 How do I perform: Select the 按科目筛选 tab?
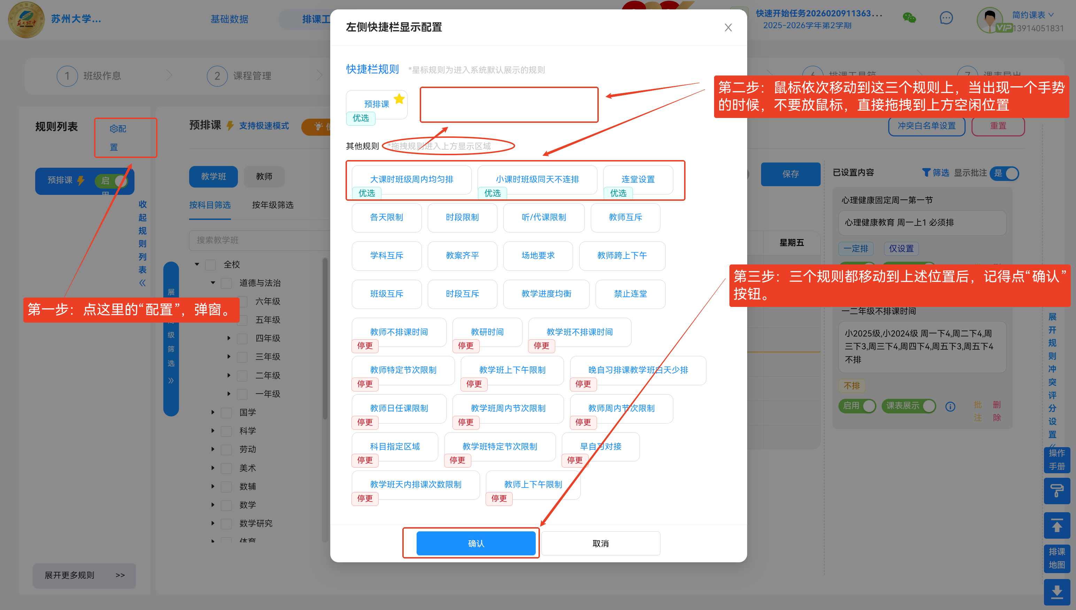(x=210, y=205)
